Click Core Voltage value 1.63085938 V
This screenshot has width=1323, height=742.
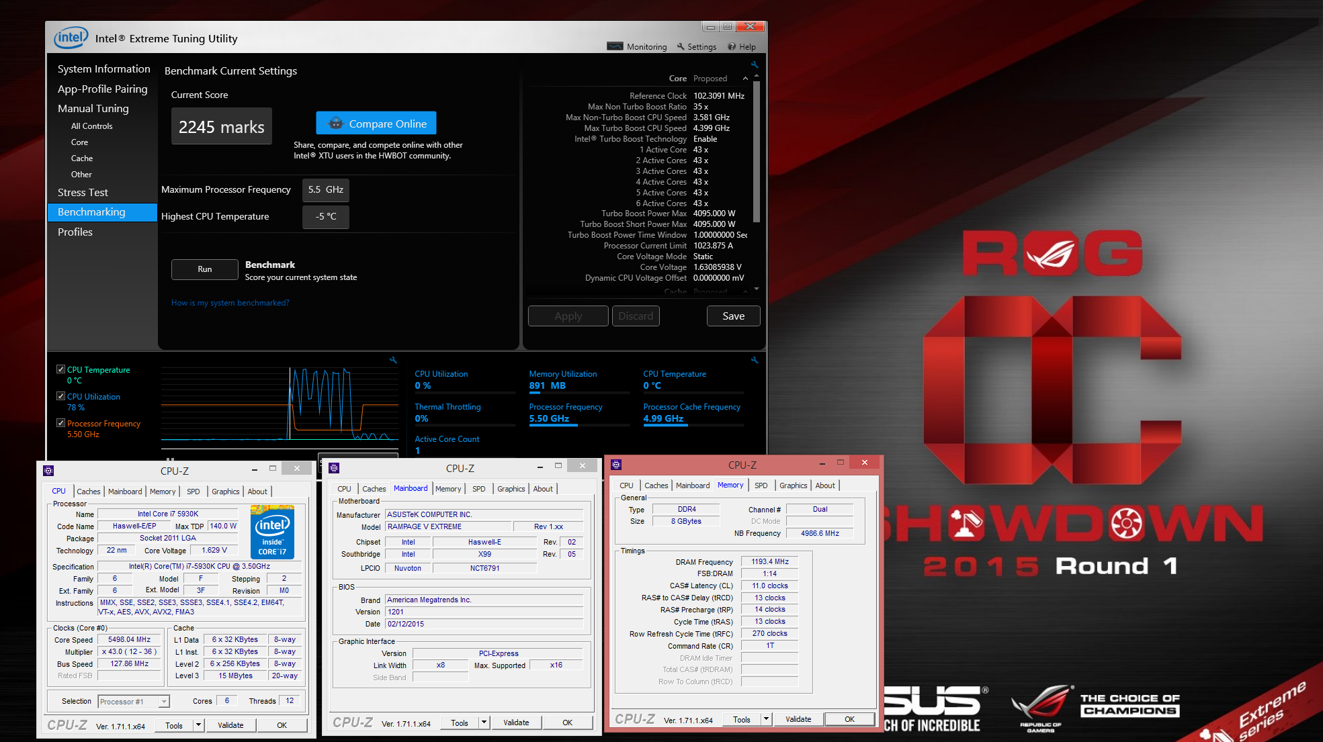(718, 267)
